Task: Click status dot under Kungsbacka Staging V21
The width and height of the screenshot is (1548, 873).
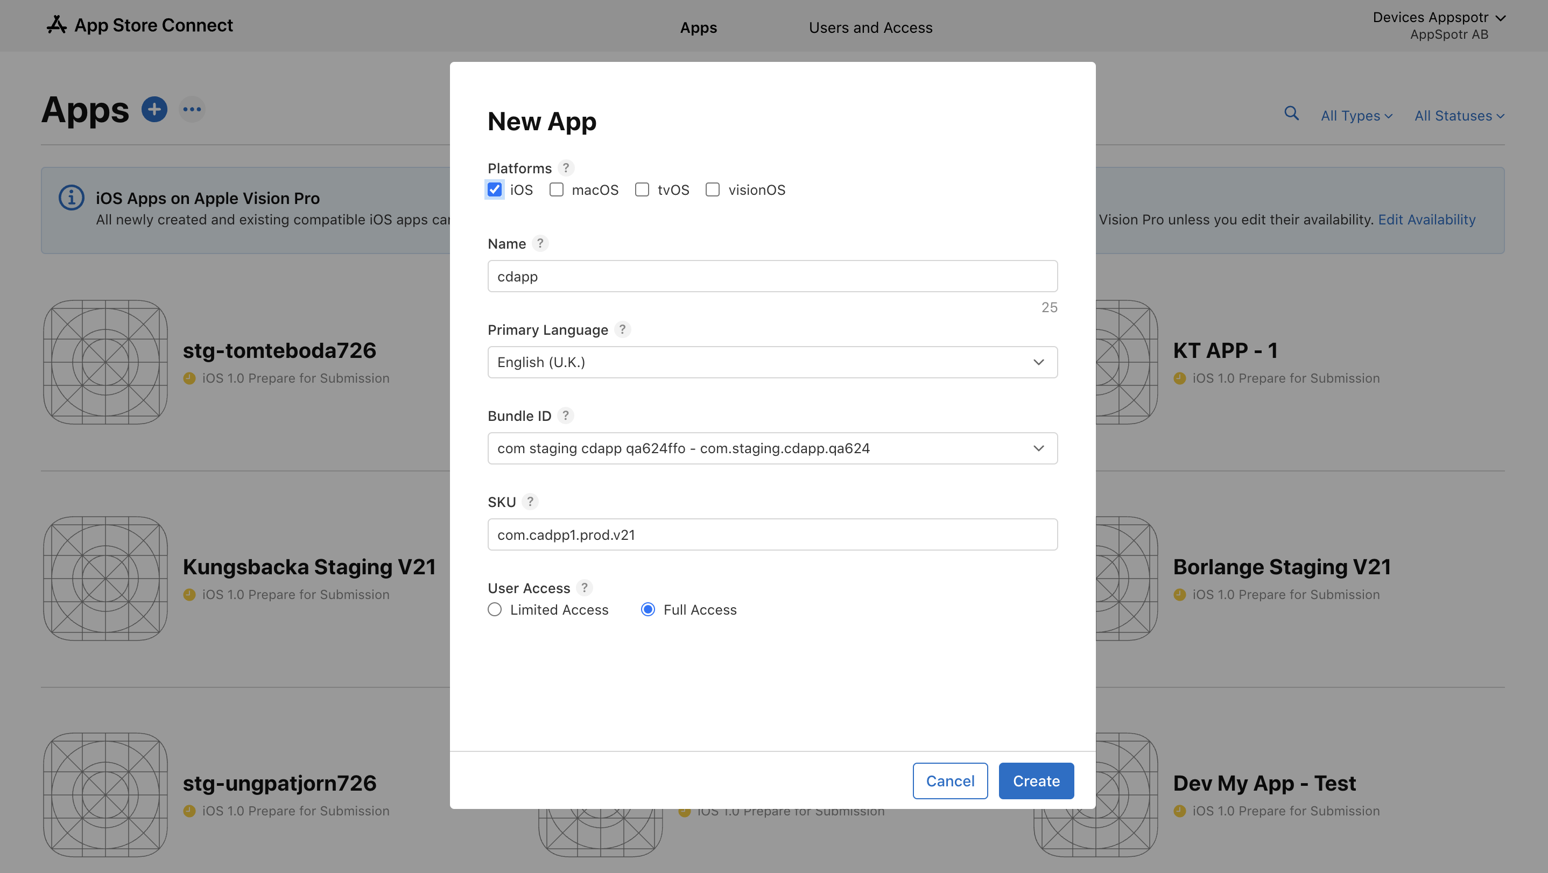Action: pos(189,595)
